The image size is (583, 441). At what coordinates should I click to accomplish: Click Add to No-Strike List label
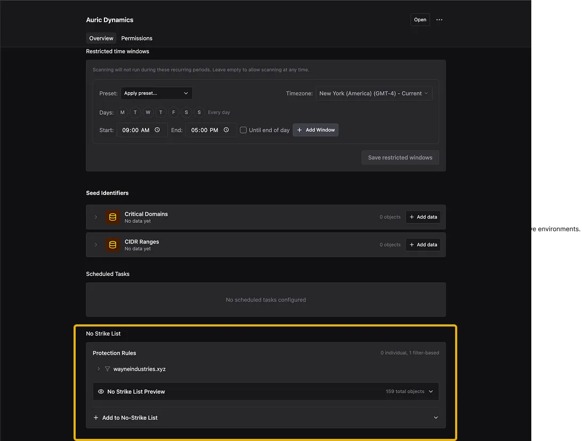(129, 418)
